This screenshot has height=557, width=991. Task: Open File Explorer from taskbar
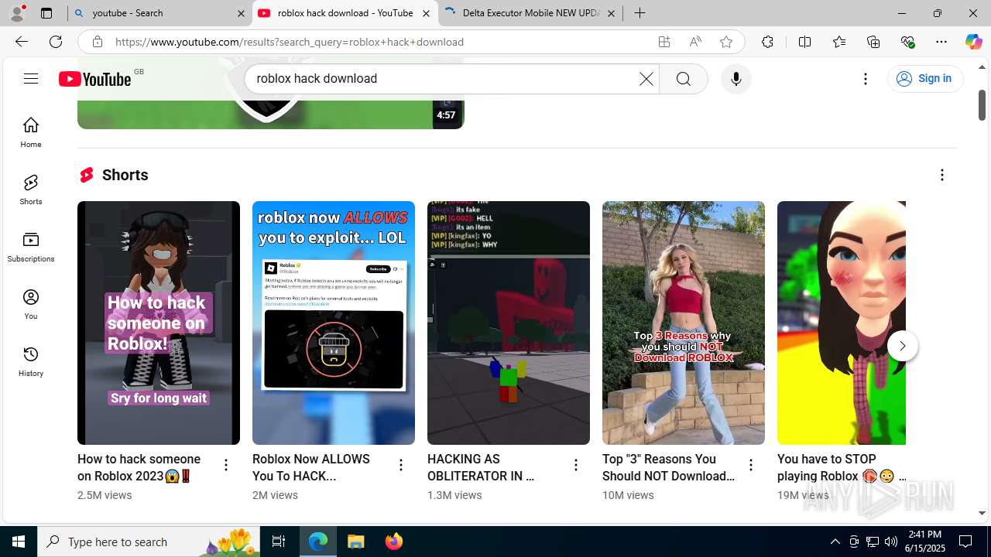356,542
